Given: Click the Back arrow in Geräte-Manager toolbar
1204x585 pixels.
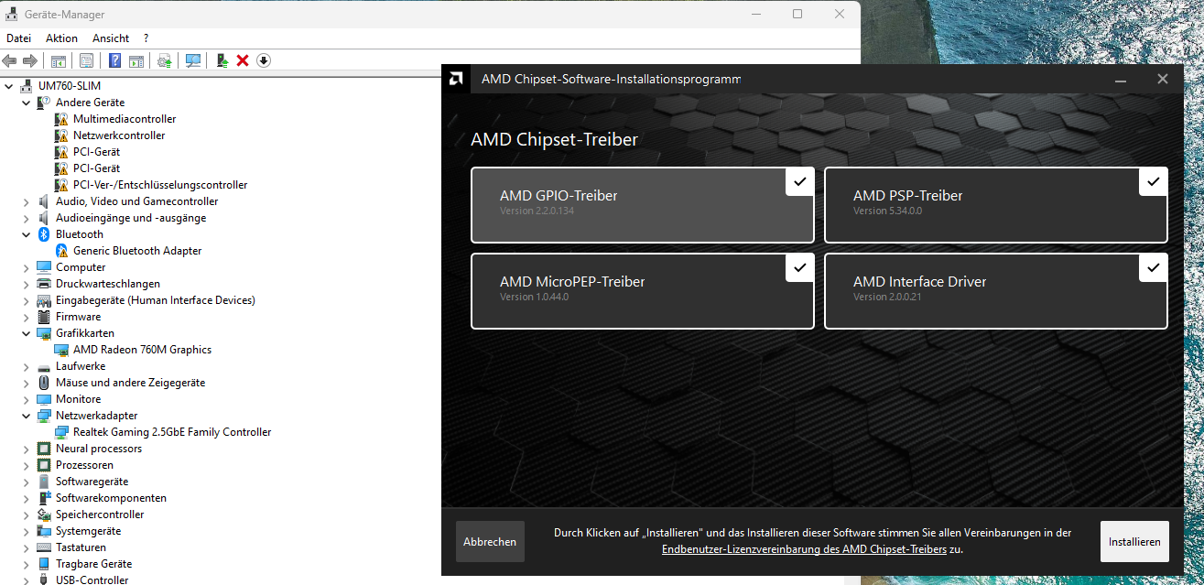Looking at the screenshot, I should click(10, 60).
